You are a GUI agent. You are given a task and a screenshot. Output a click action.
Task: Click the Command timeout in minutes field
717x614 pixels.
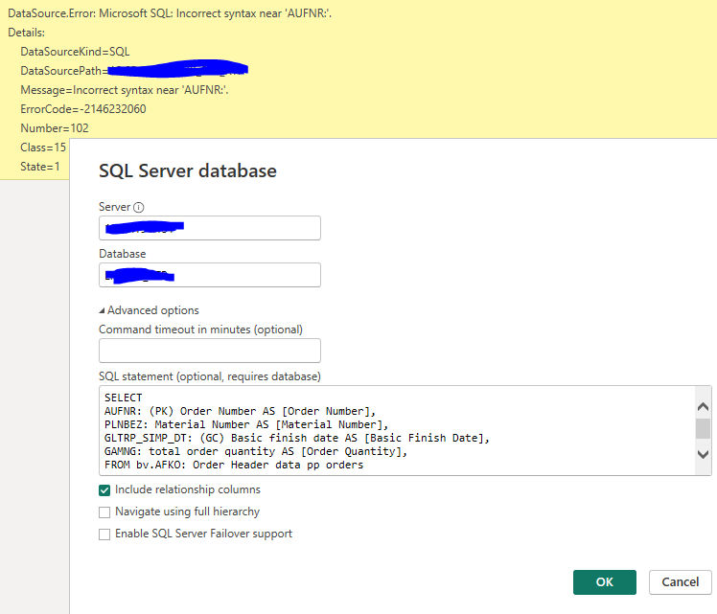click(x=209, y=351)
